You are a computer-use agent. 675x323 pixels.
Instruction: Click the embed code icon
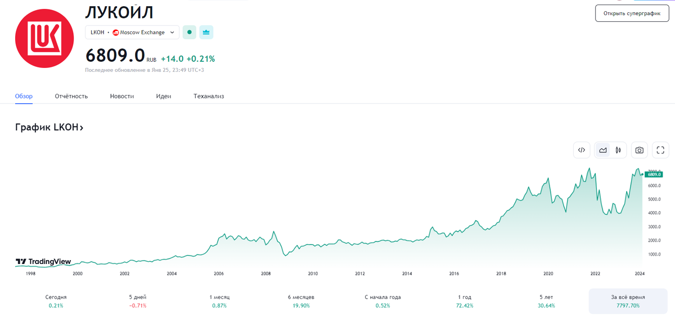point(582,150)
